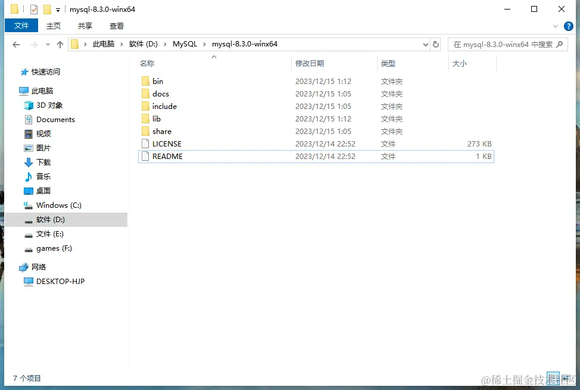Expand the ribbon with the chevron

point(555,26)
